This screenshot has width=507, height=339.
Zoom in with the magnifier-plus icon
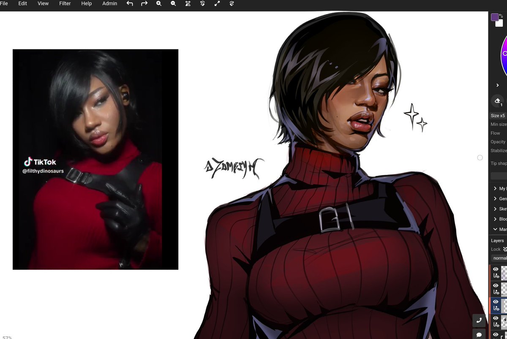point(159,3)
